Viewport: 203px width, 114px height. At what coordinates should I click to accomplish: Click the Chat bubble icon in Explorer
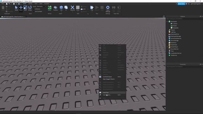[x=169, y=51]
